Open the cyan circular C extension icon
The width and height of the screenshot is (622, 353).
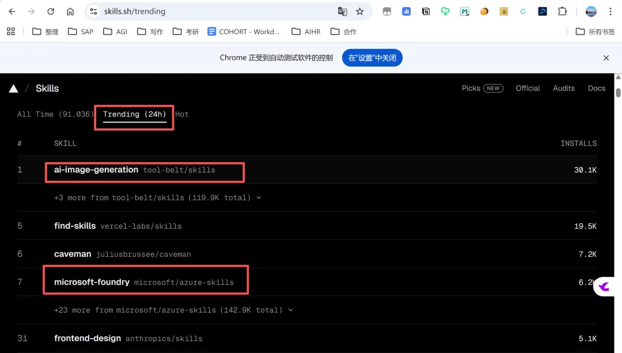[x=523, y=12]
